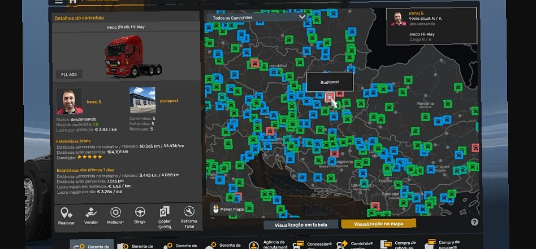The width and height of the screenshot is (536, 249).
Task: Click the Compra de garagens icon
Action: (429, 244)
